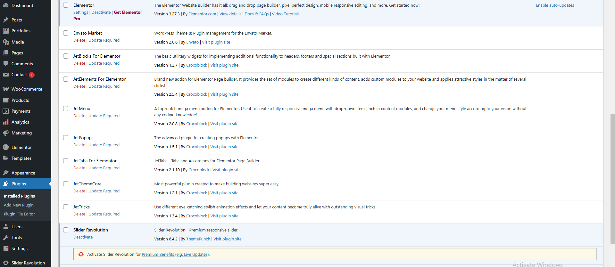Image resolution: width=615 pixels, height=267 pixels.
Task: Open Add New Plugin submenu item
Action: coord(19,205)
